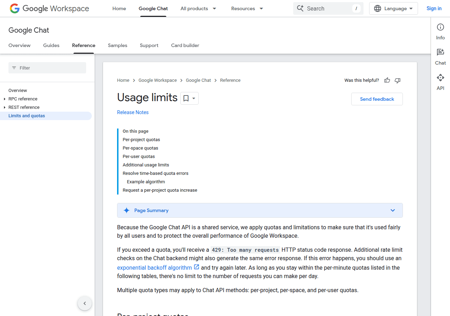Open the Resources menu

247,8
